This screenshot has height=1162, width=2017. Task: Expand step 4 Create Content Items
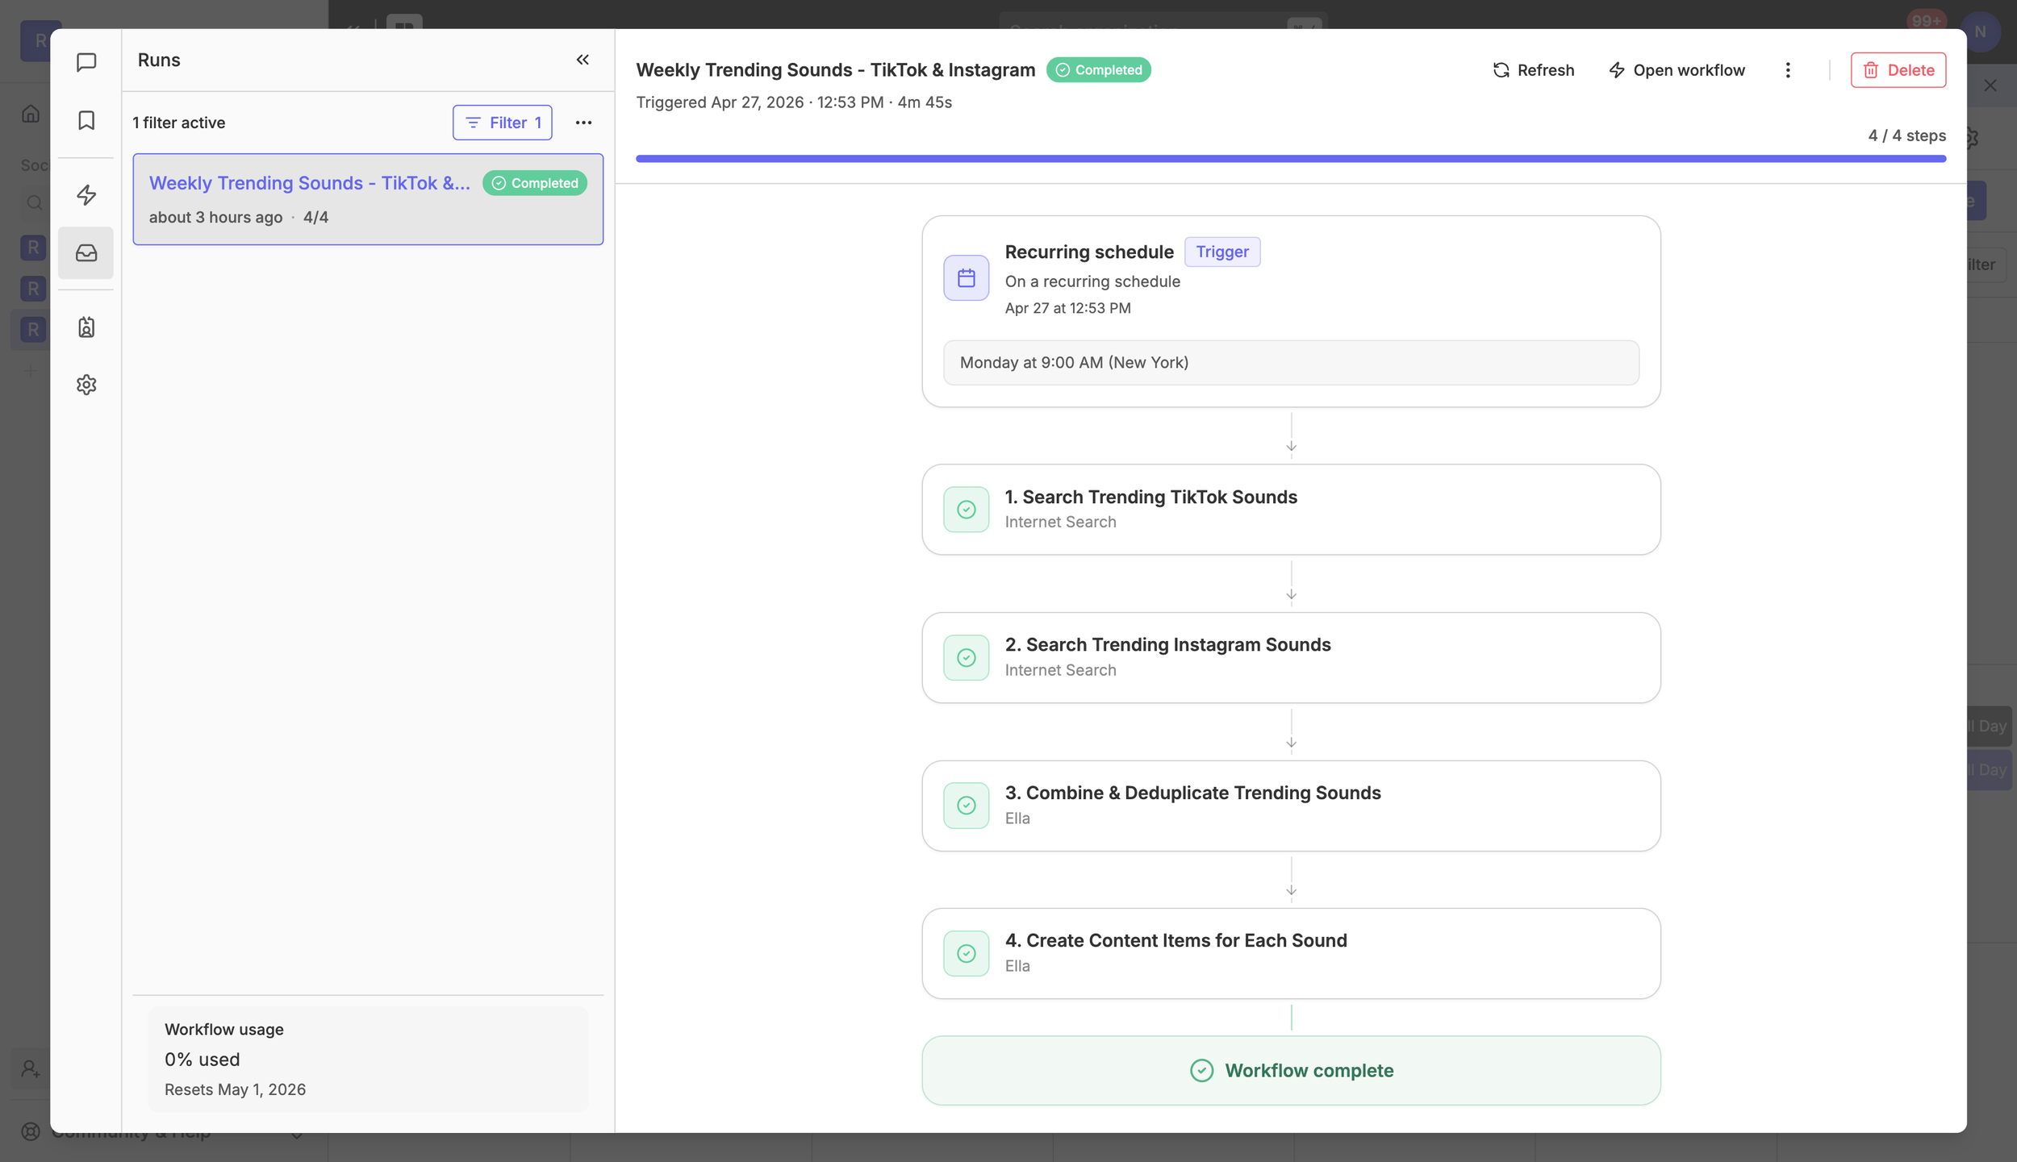pyautogui.click(x=1291, y=954)
